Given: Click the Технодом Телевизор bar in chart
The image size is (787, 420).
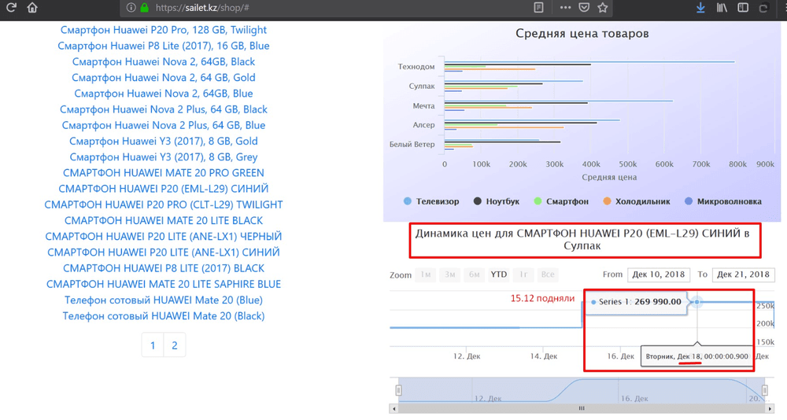Looking at the screenshot, I should point(589,61).
